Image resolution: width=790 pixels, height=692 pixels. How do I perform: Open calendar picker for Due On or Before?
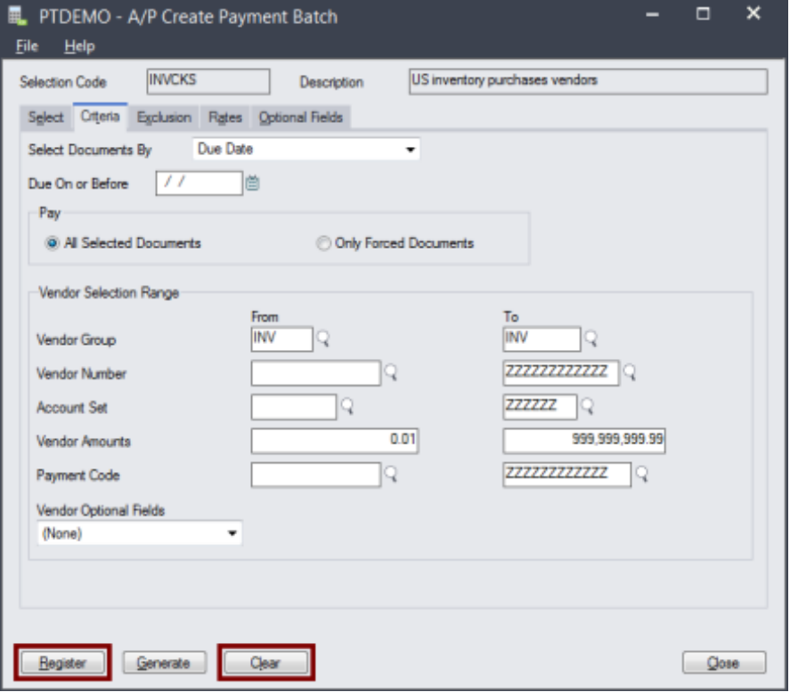pyautogui.click(x=252, y=183)
